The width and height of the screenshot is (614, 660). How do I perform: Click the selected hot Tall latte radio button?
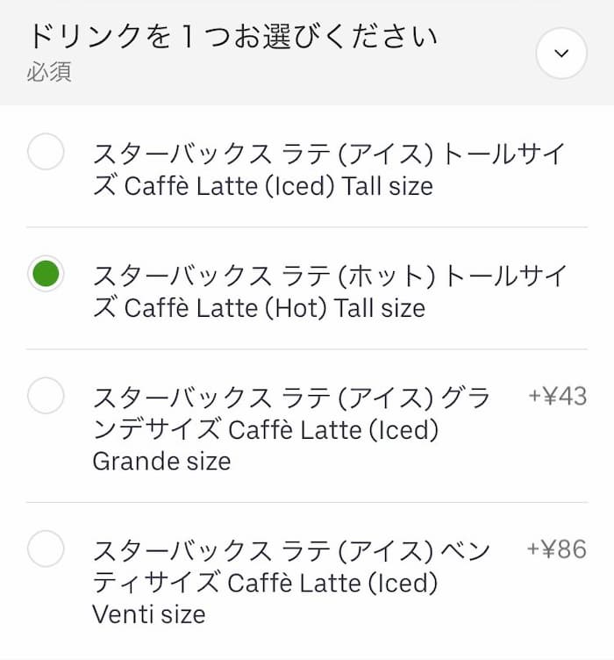[x=46, y=275]
